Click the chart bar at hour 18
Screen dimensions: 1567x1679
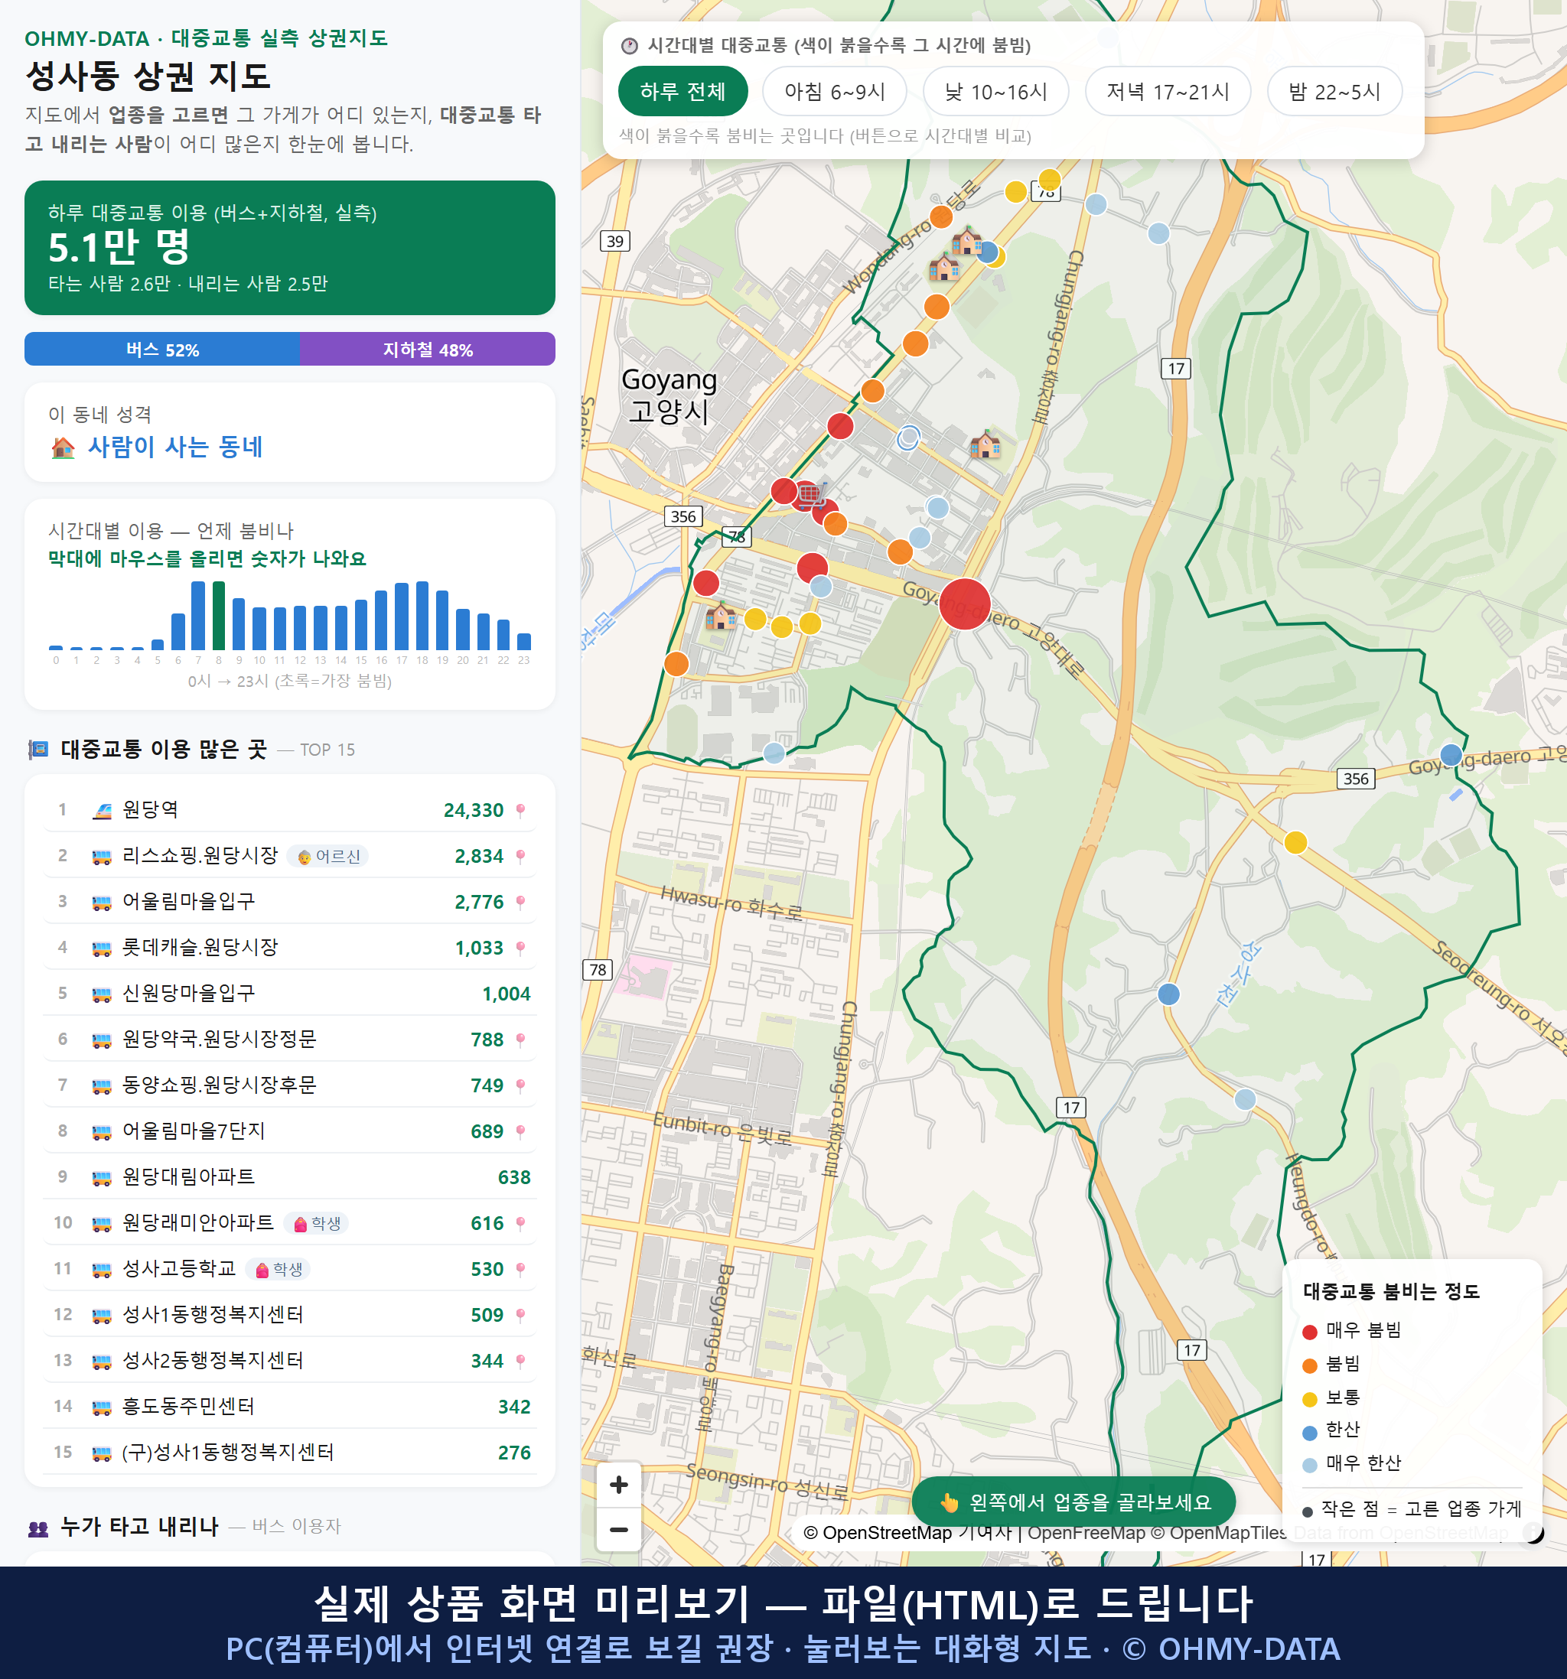click(x=422, y=615)
